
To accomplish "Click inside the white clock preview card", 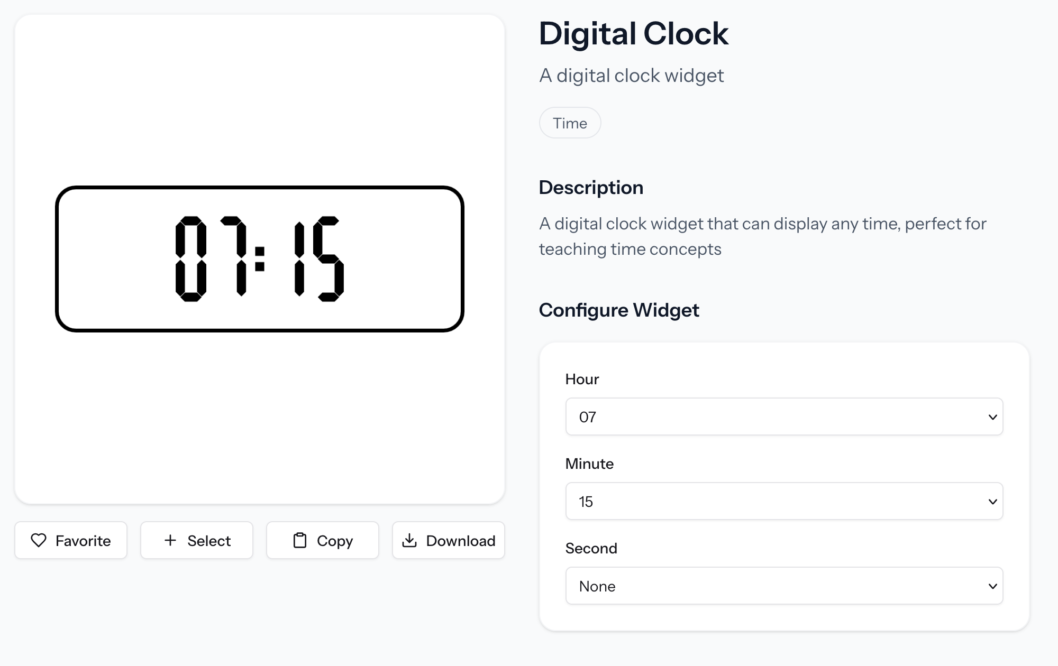I will pyautogui.click(x=259, y=423).
